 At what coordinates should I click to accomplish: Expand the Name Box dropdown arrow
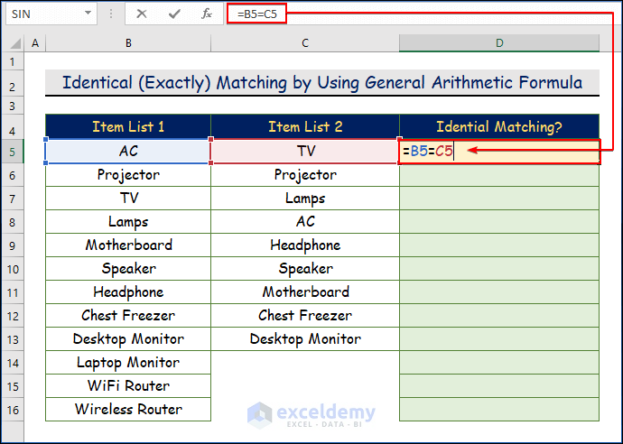tap(88, 14)
